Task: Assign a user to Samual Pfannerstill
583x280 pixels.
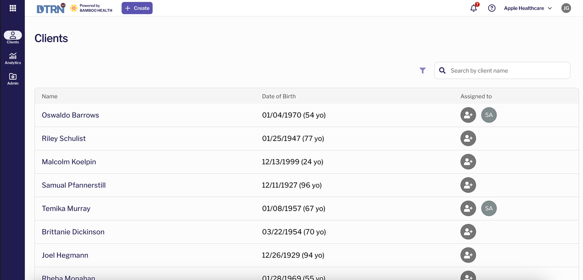Action: click(x=468, y=185)
